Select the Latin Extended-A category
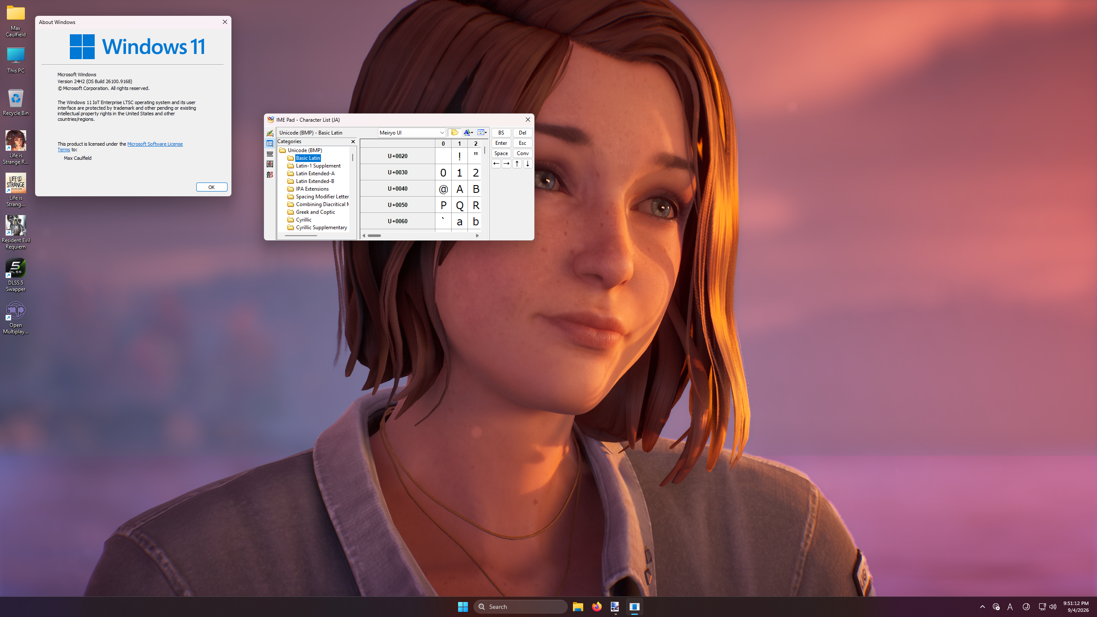Screen dimensions: 1097x617 point(315,174)
